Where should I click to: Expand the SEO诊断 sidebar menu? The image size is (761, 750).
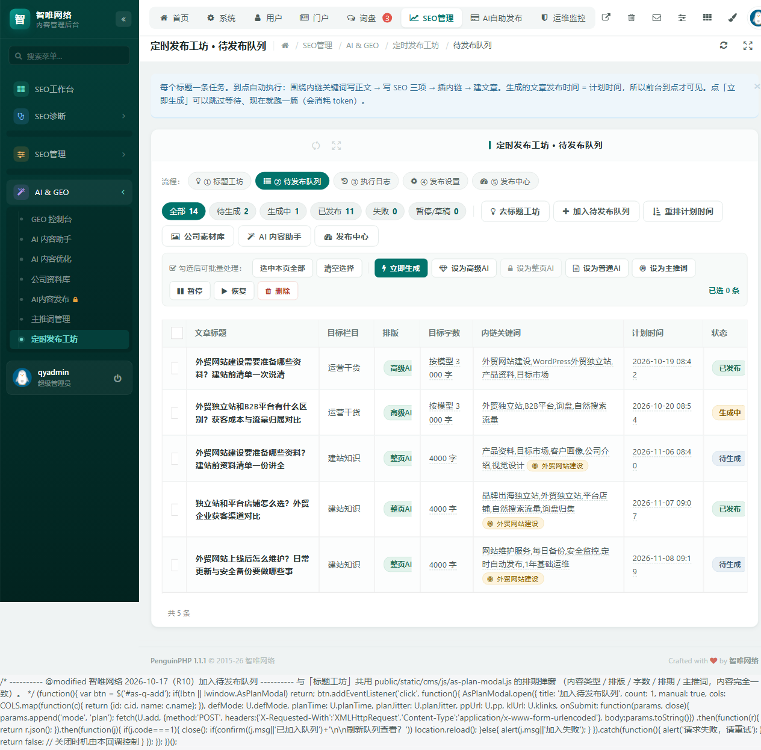pos(69,116)
